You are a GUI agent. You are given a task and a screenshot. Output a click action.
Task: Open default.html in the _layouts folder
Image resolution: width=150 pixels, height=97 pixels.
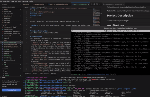8,16
